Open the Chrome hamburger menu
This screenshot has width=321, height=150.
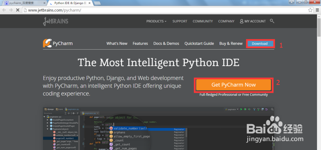317,10
